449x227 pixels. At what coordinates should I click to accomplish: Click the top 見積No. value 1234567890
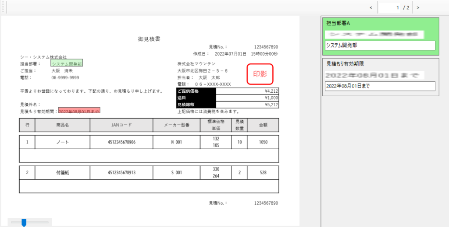point(266,47)
